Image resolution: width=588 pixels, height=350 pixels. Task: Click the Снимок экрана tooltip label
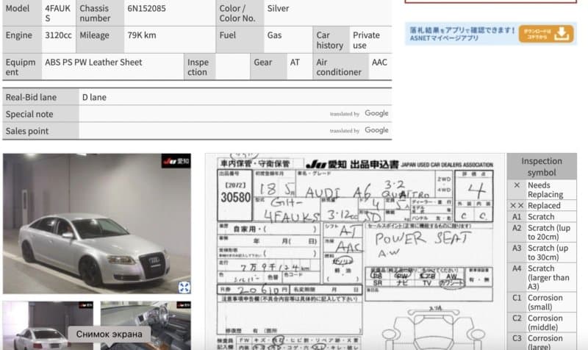(x=109, y=334)
